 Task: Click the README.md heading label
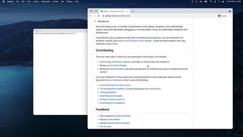point(103,21)
